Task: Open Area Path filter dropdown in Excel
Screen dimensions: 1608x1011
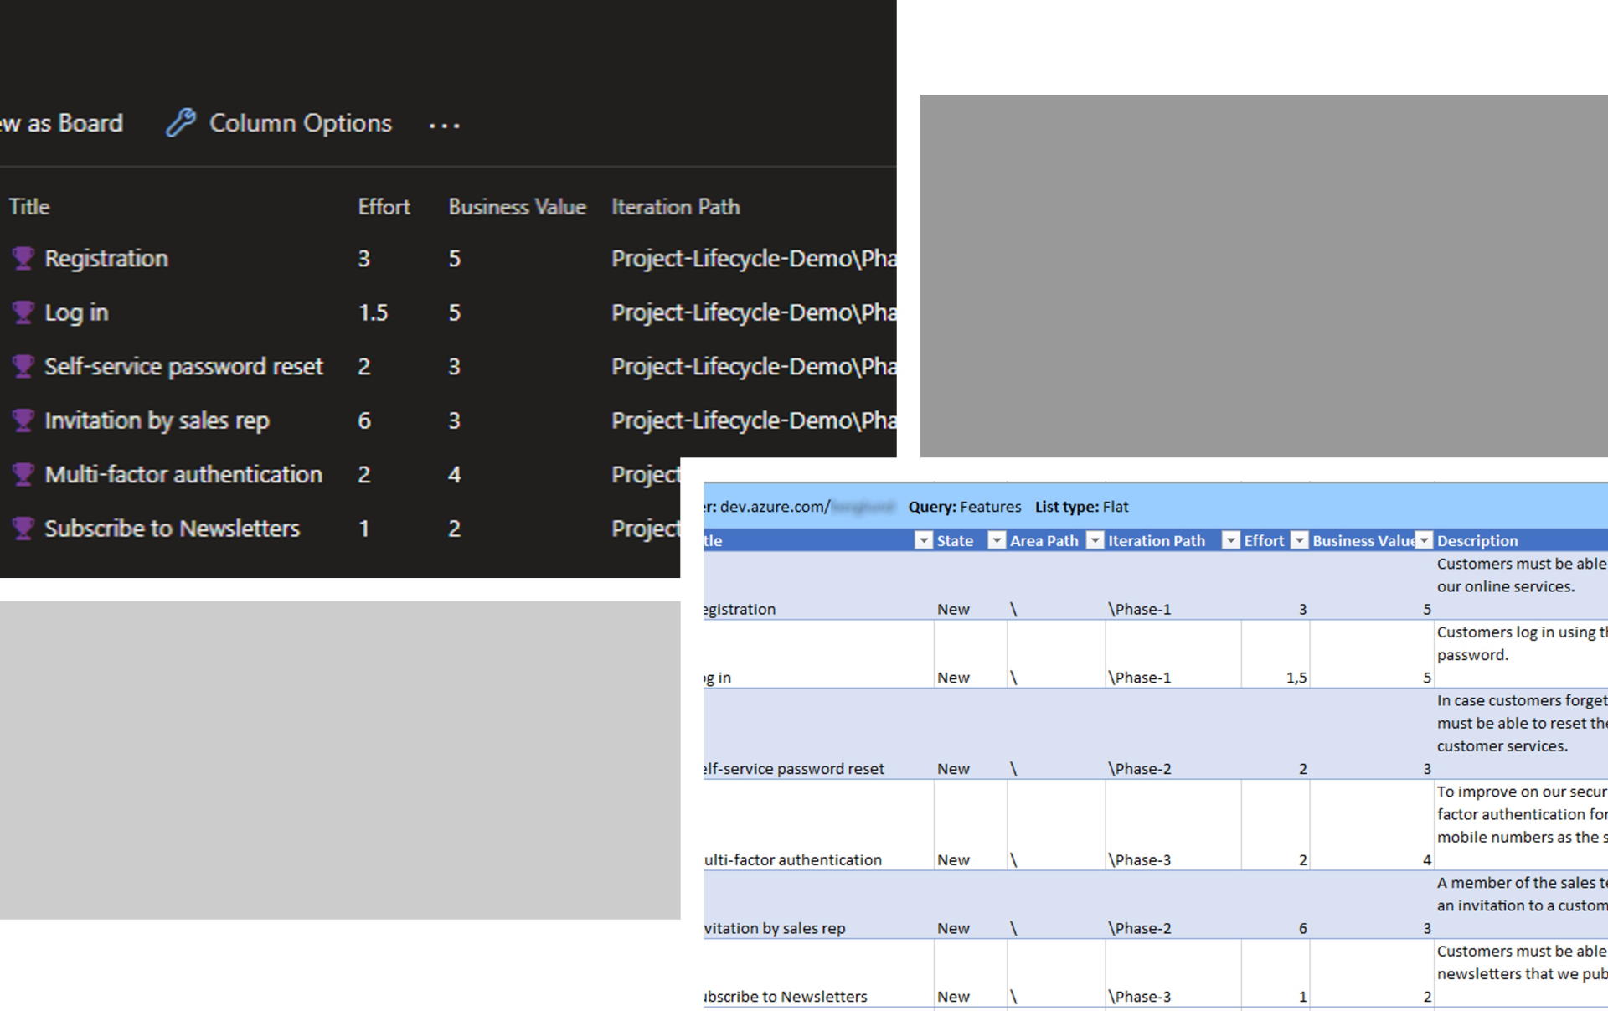Action: coord(1095,540)
